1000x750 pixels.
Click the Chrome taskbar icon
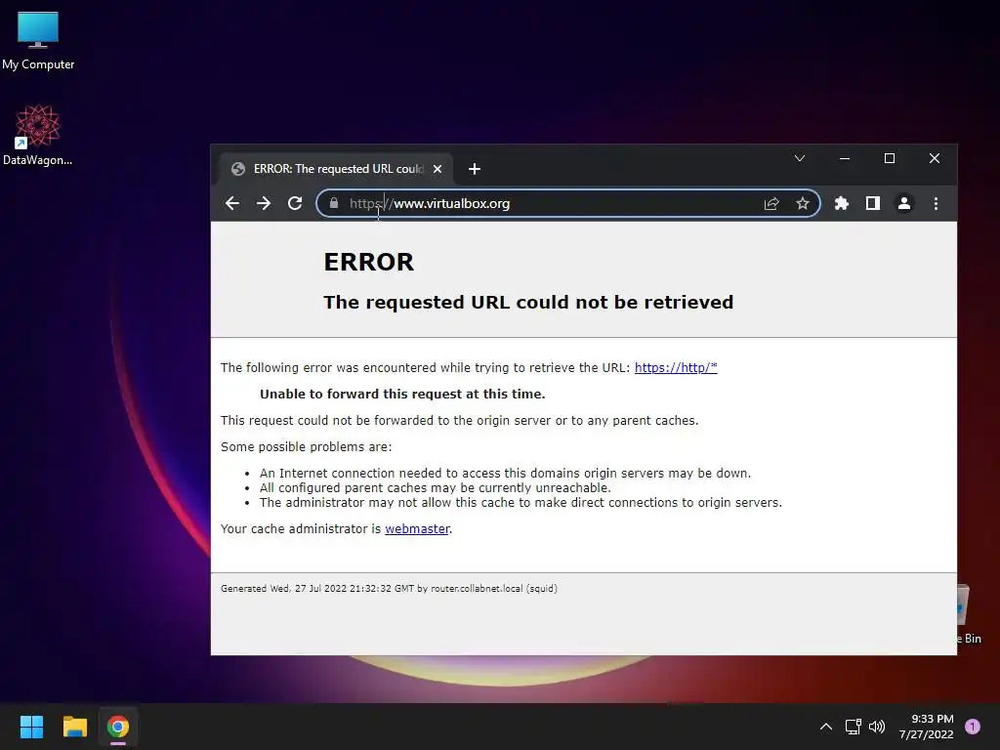point(118,727)
